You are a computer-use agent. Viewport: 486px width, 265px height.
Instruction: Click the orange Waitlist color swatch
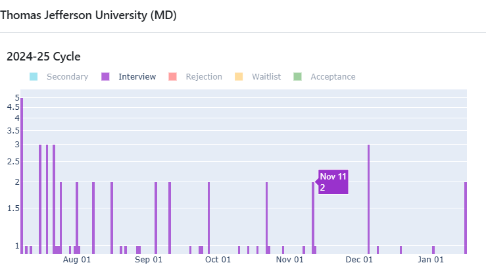coord(239,76)
